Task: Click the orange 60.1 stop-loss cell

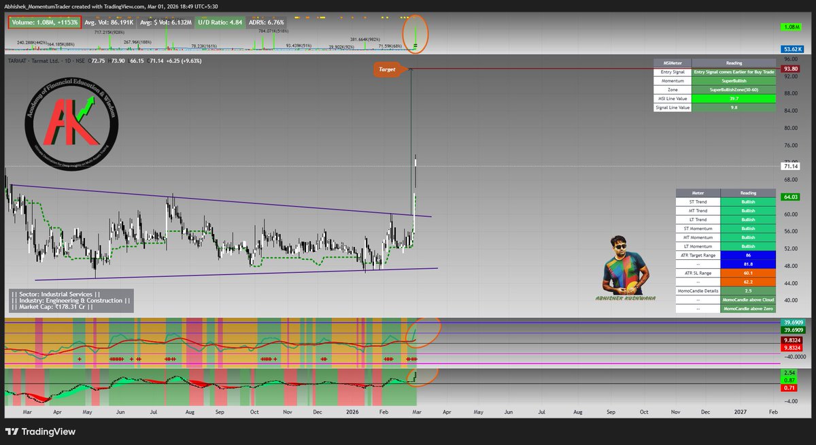Action: [748, 272]
